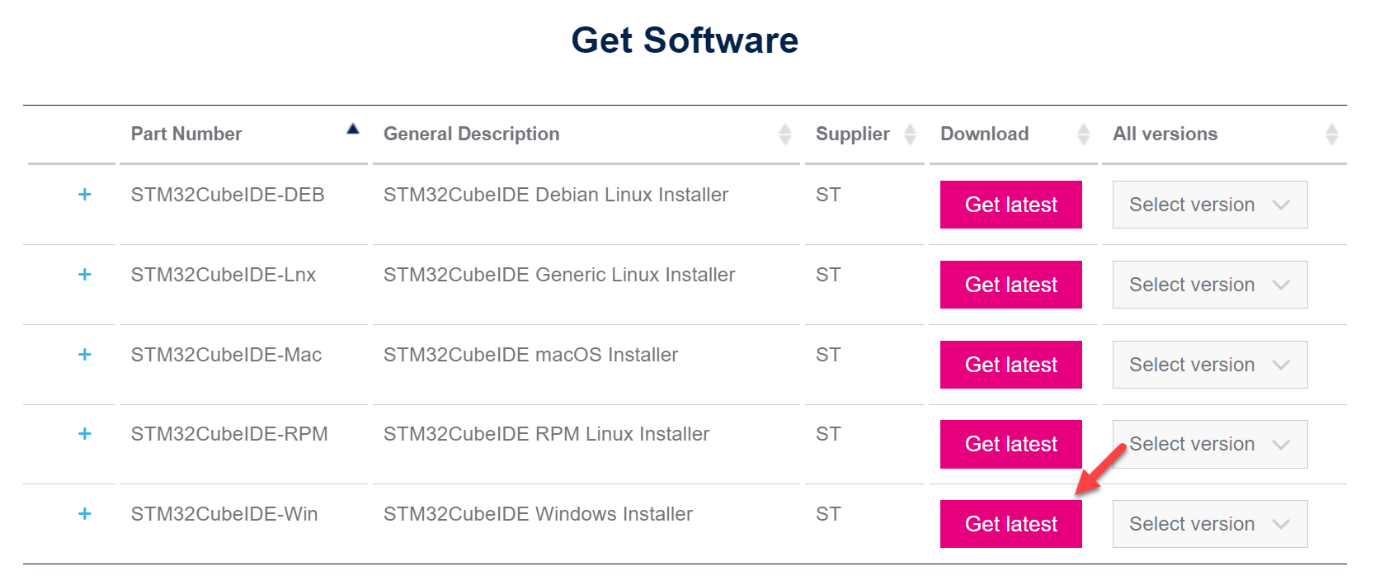Sort by Download column arrows icon

coord(1084,134)
